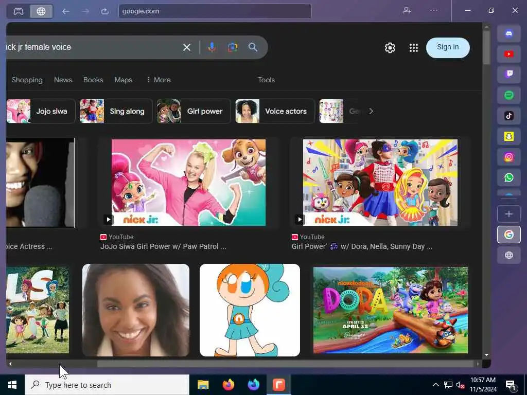
Task: Click the google.com address bar
Action: click(x=215, y=11)
